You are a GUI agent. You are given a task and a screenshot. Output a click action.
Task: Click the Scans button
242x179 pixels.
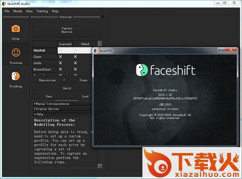coord(83,80)
